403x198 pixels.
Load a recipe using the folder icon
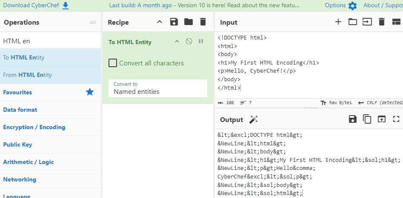(x=189, y=22)
